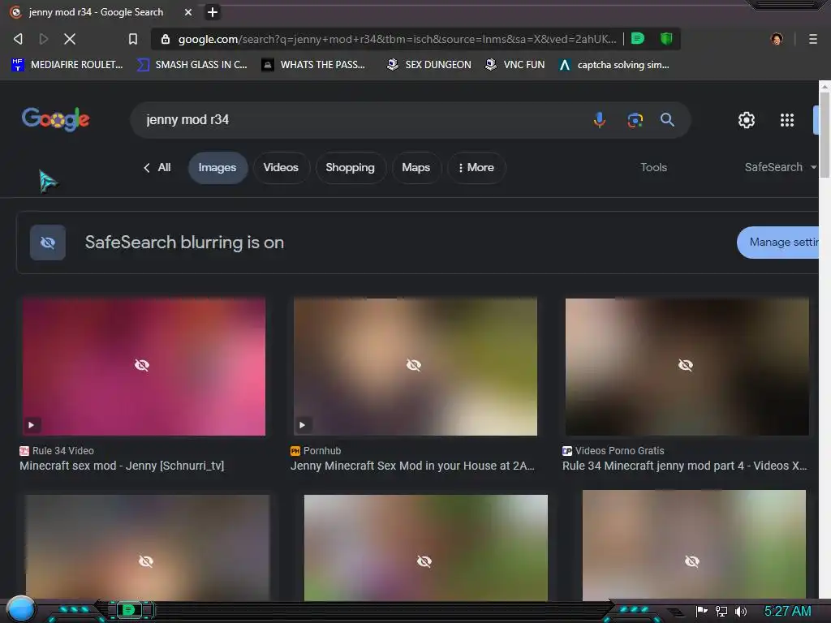The width and height of the screenshot is (831, 623).
Task: View site info via the padlock icon
Action: coord(166,39)
